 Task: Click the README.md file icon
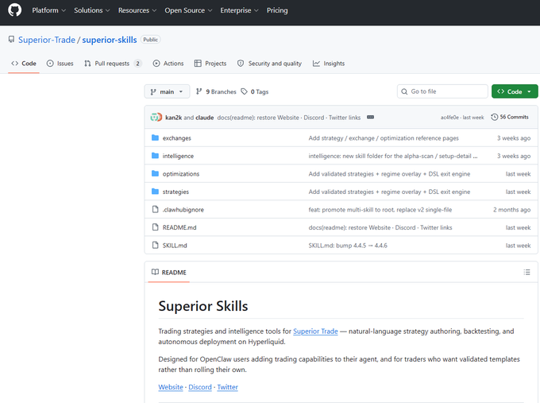[x=156, y=227]
